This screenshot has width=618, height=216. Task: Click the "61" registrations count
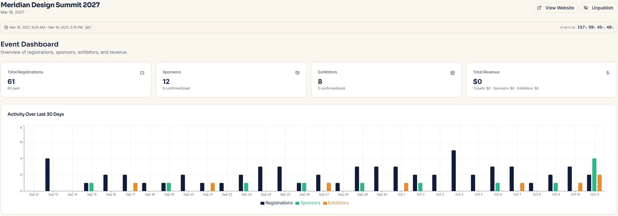coord(11,81)
